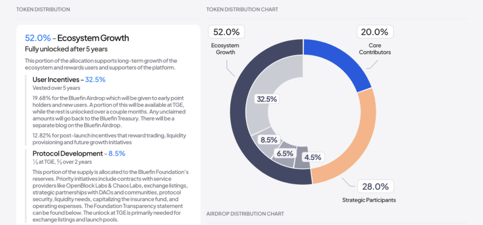Click the 'Fully unlocked after 5 years' subtitle
Viewport: 483px width, 225px height.
[x=66, y=49]
